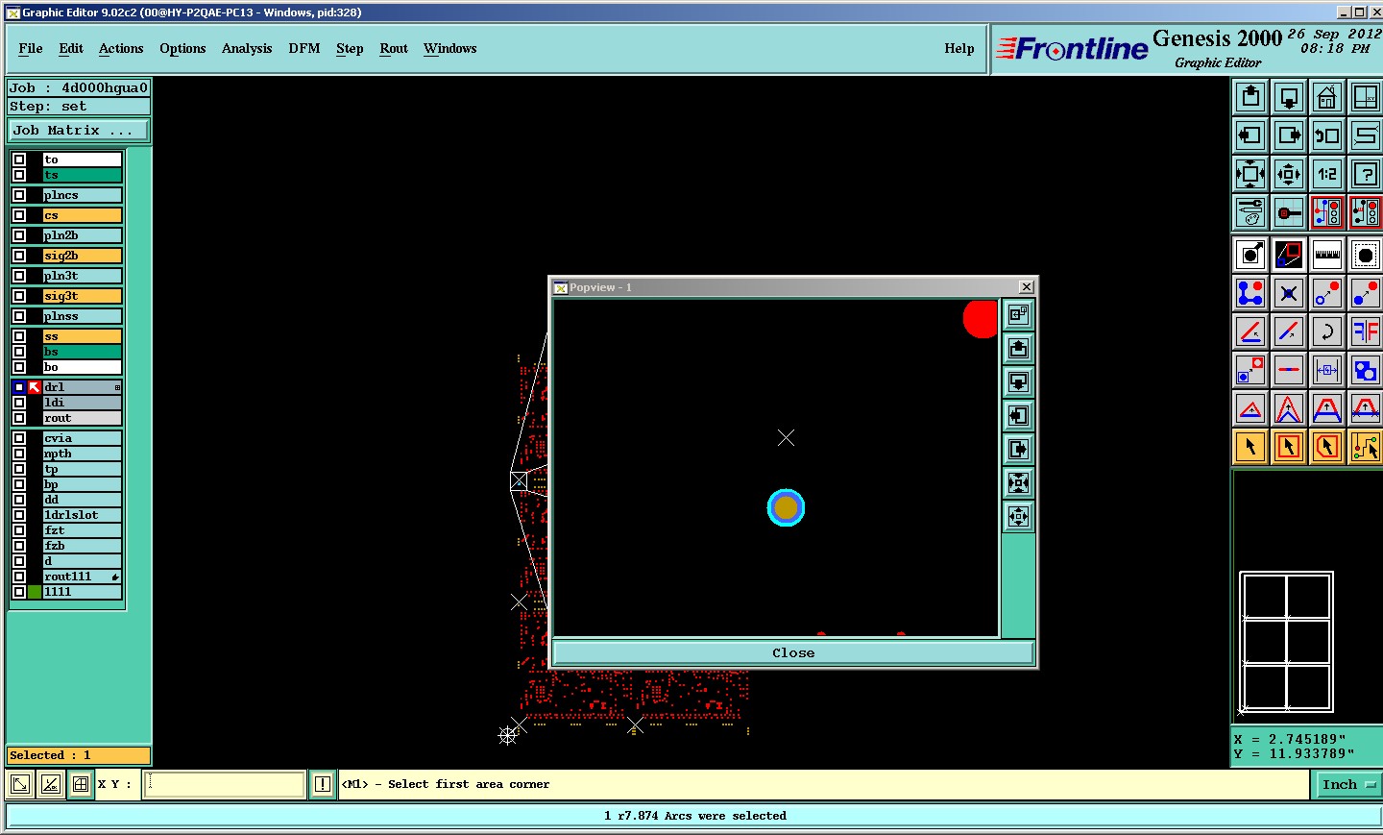Screen dimensions: 1383x835
Task: Toggle the checkbox for layer 'sig2b'
Action: point(19,256)
